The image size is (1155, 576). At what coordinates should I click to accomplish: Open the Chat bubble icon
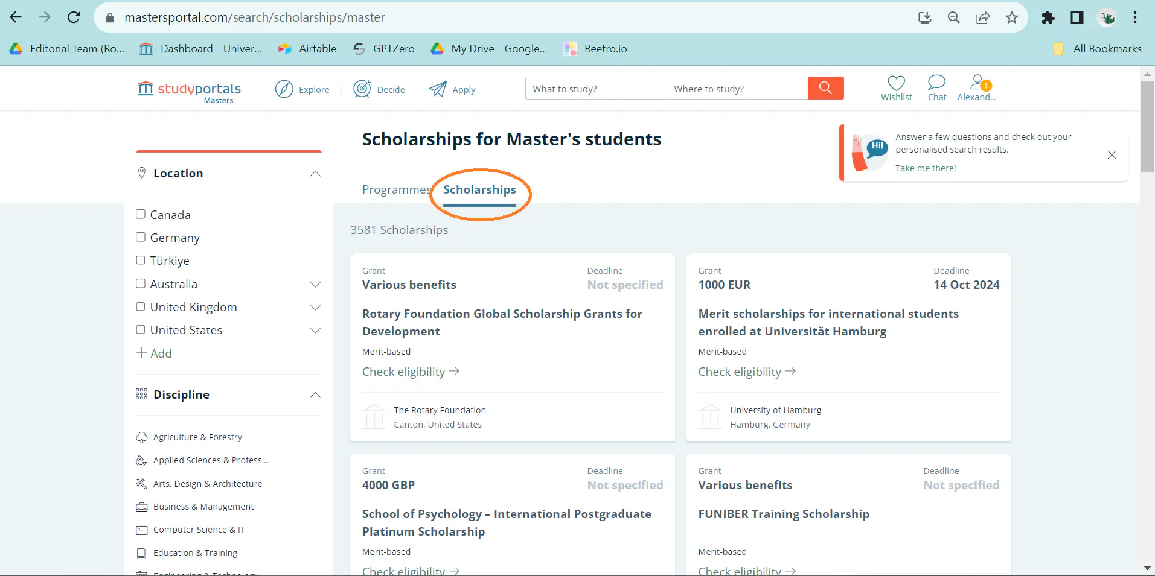tap(936, 84)
